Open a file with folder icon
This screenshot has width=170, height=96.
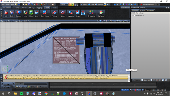(26, 5)
